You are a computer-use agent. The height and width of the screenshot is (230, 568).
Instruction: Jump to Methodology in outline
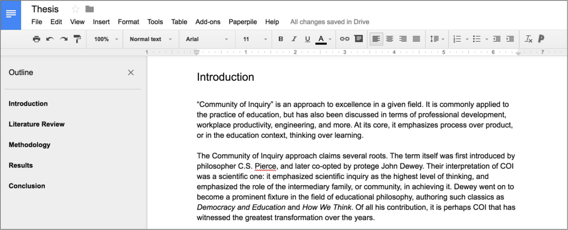(x=30, y=145)
